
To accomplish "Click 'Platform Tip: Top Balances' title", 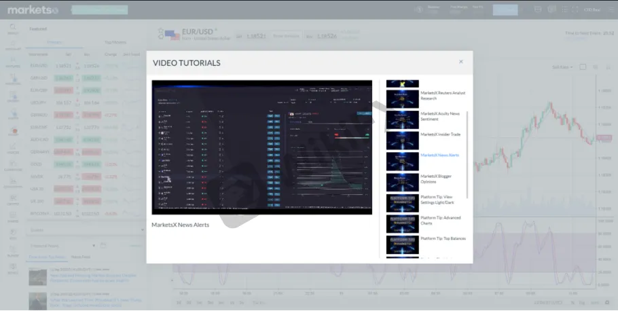I will (x=443, y=238).
